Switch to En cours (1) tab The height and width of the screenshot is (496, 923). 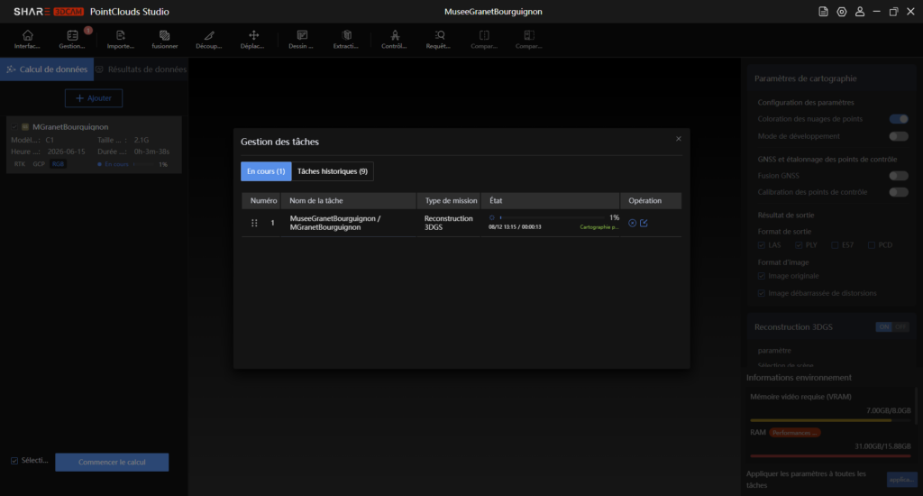266,171
